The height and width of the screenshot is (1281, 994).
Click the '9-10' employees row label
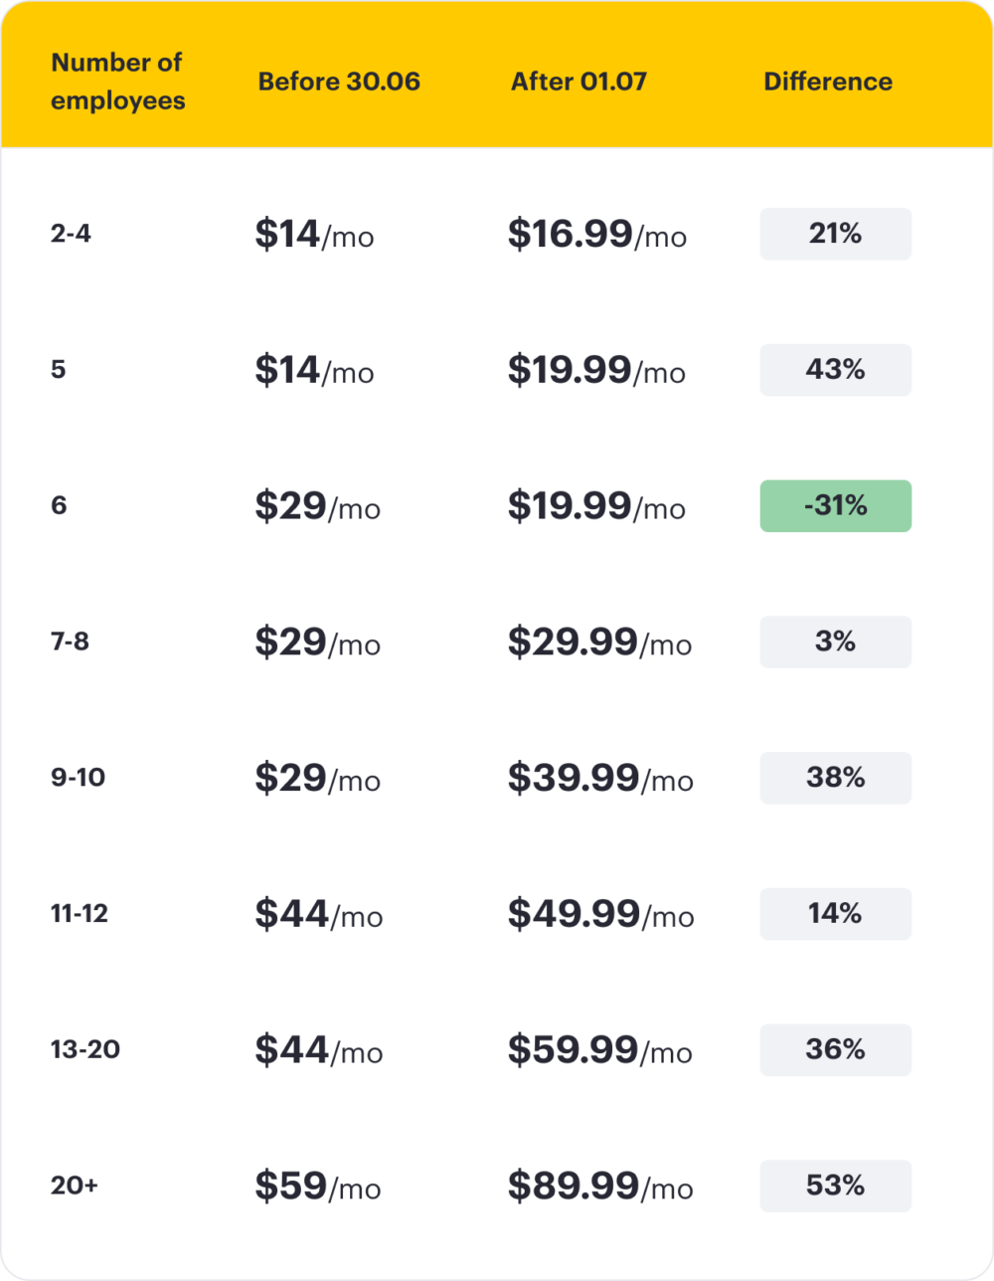pyautogui.click(x=78, y=778)
